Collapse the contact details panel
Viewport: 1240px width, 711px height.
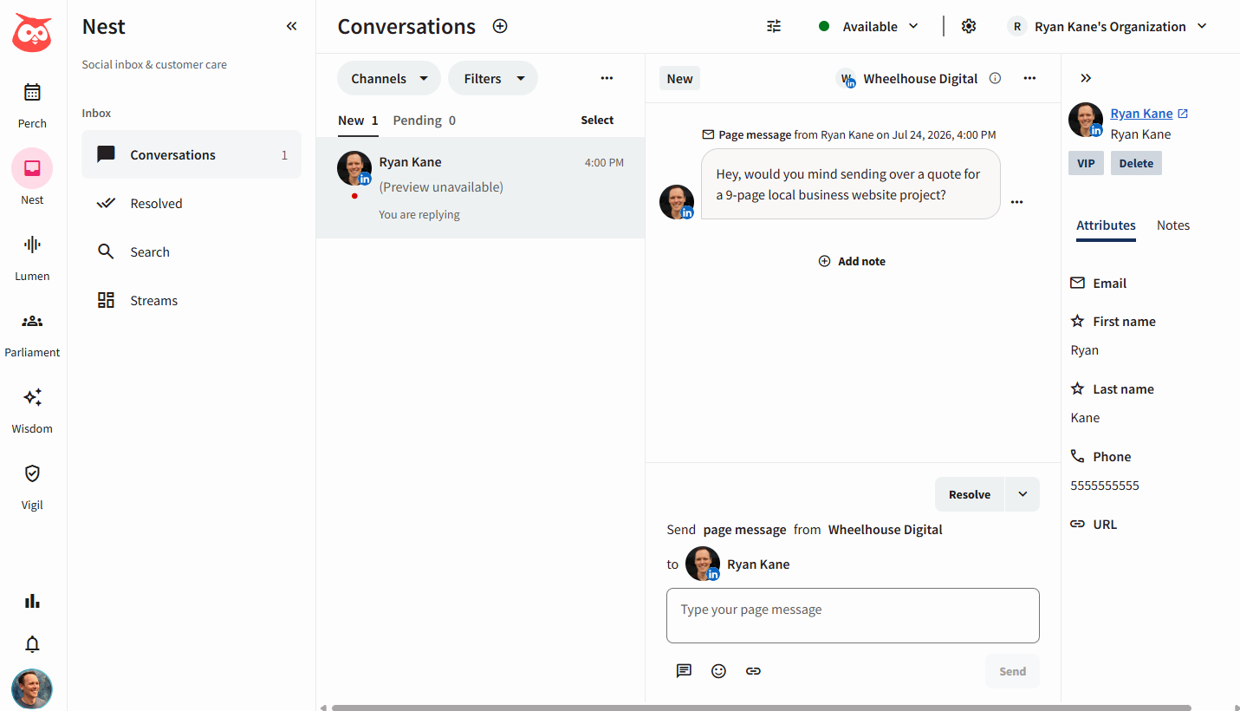[1086, 78]
